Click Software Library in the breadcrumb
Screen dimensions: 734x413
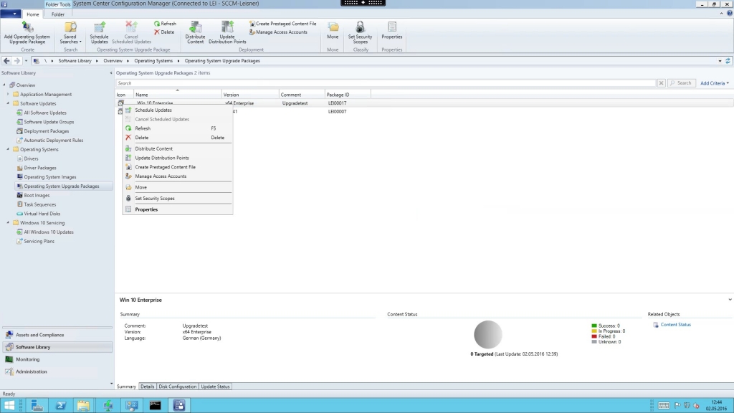pyautogui.click(x=75, y=61)
